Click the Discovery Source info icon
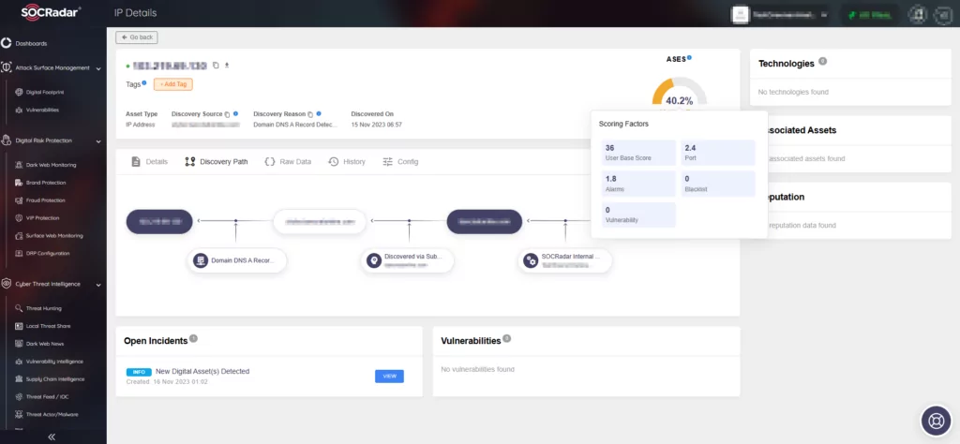This screenshot has height=444, width=960. tap(235, 113)
